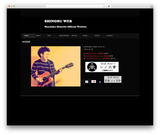160x135 pixels.
Task: Click the SHINOBU WEBへようこそ welcome text
Action: pos(95,47)
